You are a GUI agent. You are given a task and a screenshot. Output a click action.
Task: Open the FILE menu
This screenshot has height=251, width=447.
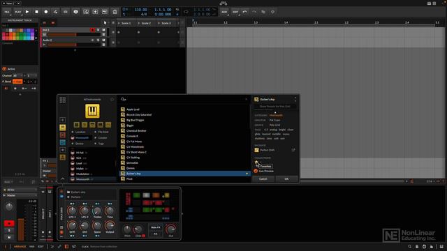[7, 12]
